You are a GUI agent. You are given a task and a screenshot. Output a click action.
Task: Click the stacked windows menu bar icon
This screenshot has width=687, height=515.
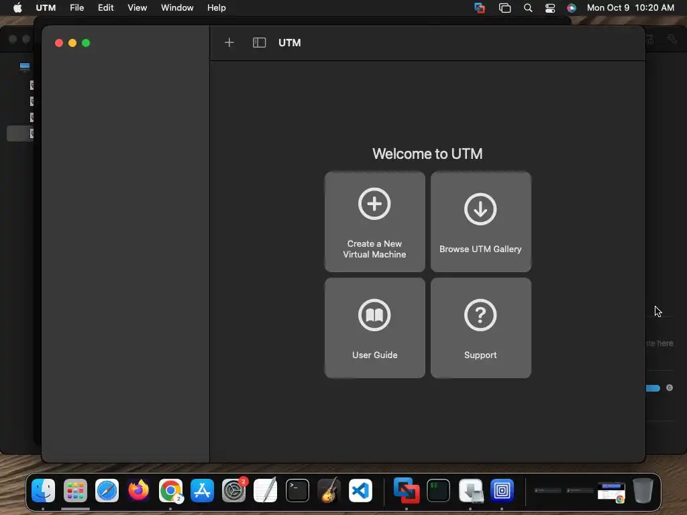coord(505,8)
